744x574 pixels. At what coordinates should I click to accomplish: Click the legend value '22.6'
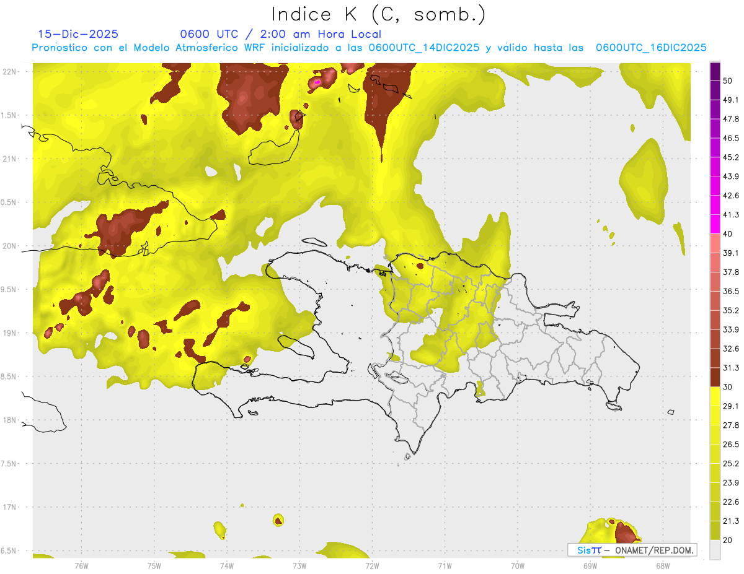click(x=731, y=502)
